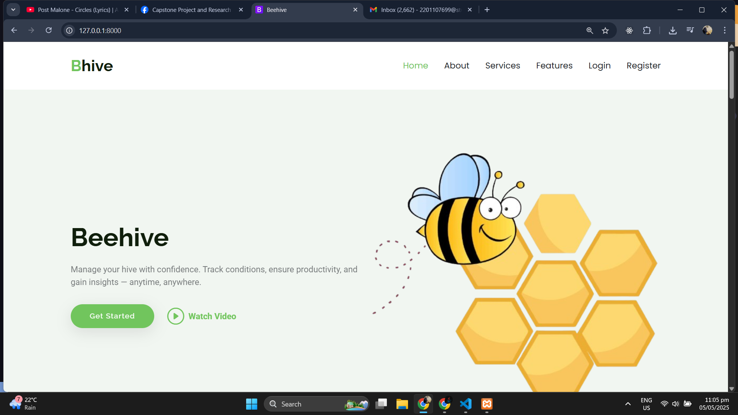
Task: Open the volume control in system tray
Action: 676,404
